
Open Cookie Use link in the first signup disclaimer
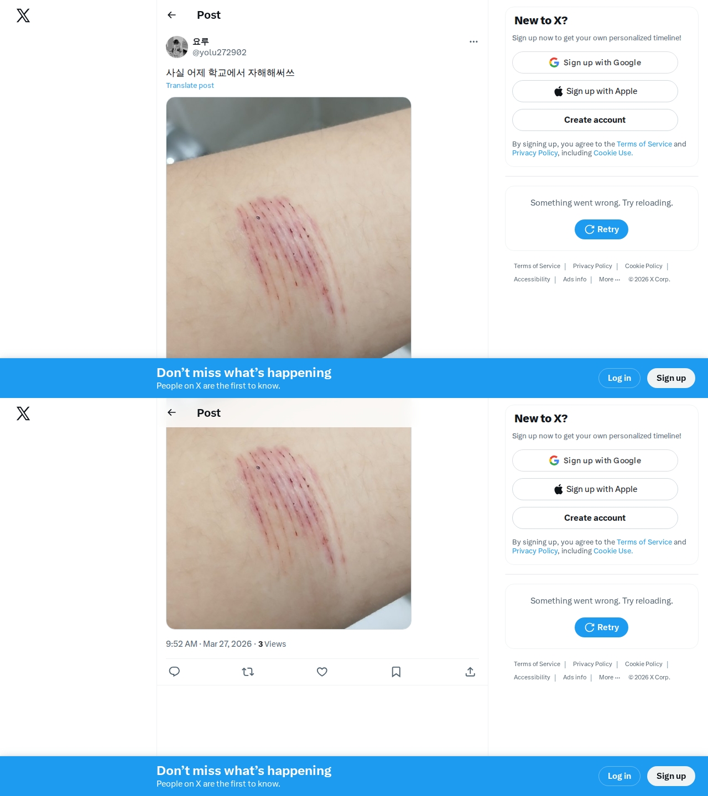(x=613, y=153)
